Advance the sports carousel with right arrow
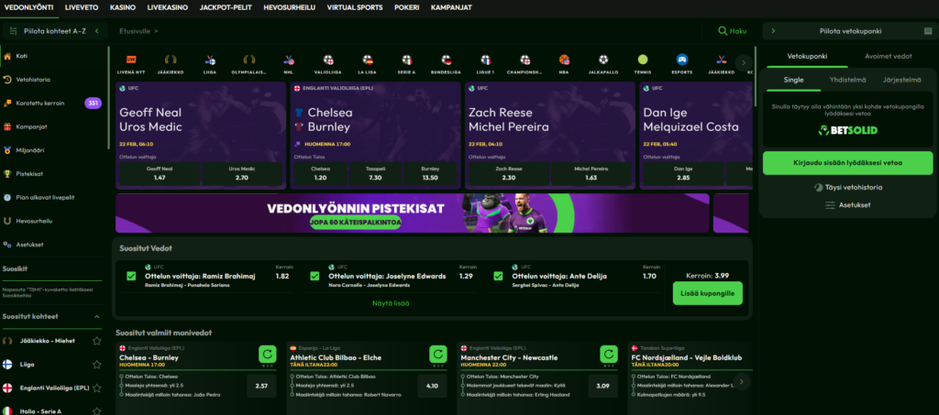The width and height of the screenshot is (939, 415). point(744,62)
